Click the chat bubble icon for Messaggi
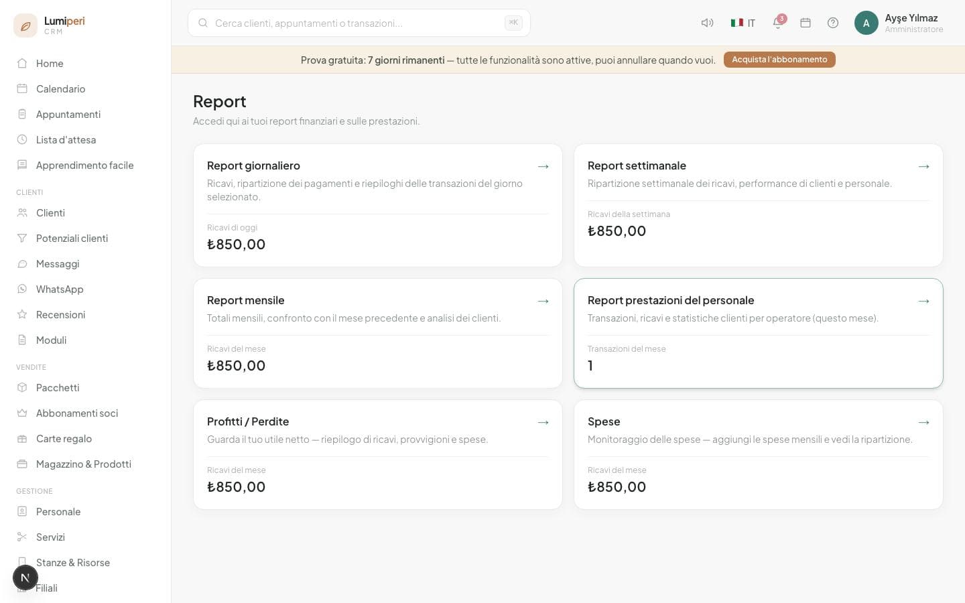This screenshot has width=965, height=603. point(22,263)
